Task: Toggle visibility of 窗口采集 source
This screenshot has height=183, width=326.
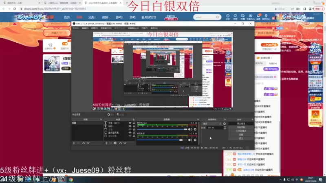Action: (x=130, y=136)
